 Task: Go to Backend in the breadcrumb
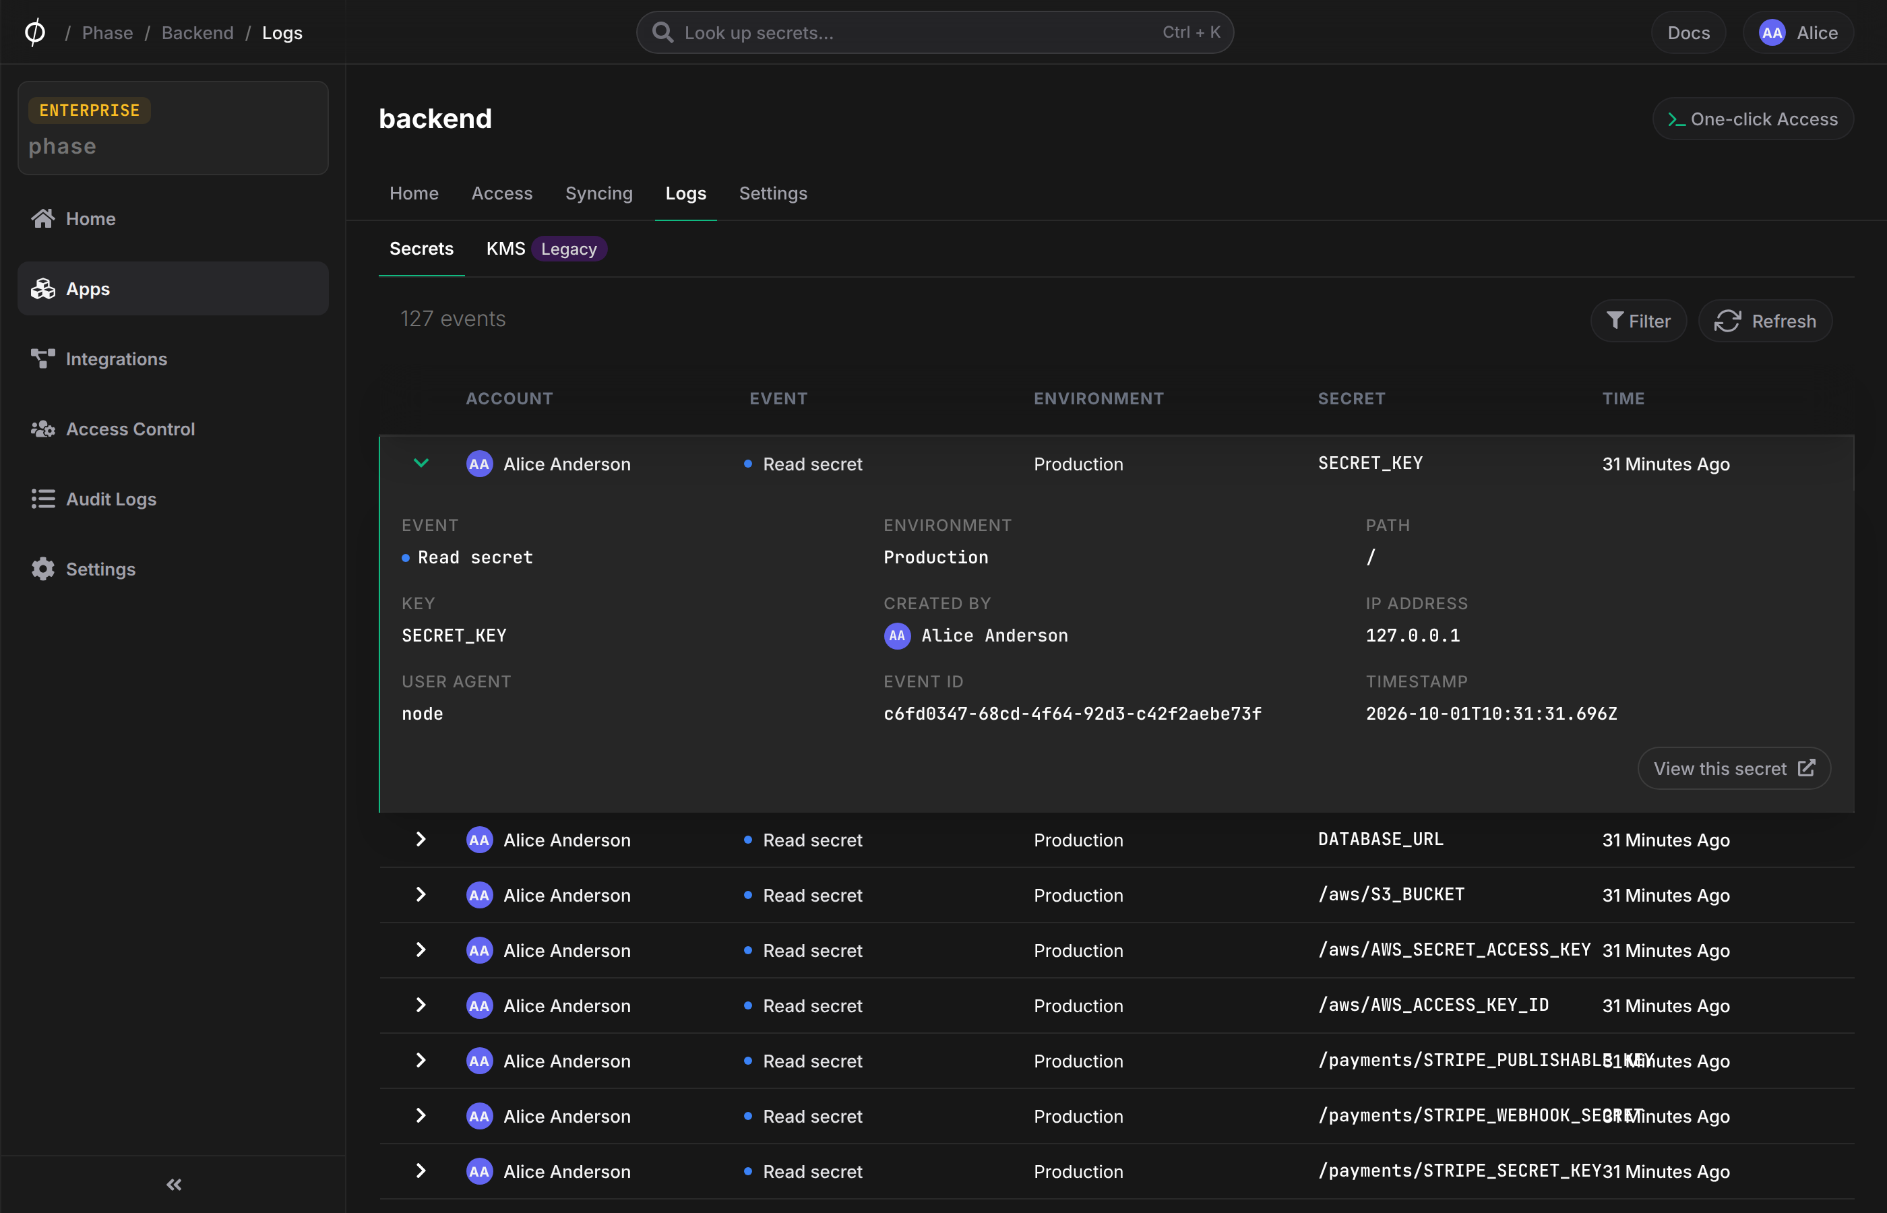point(197,32)
